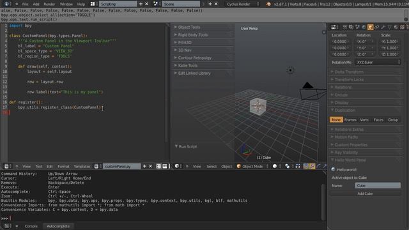409x230 pixels.
Task: Open the Scene properties tab icon
Action: coord(357,27)
